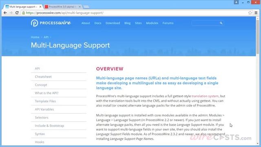
Task: Open the Modules nav menu item
Action: click(x=152, y=23)
